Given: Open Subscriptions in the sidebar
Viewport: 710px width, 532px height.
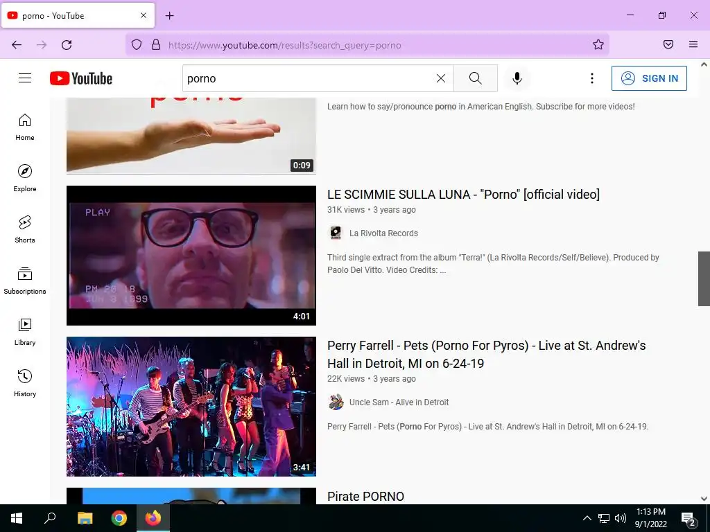Looking at the screenshot, I should tap(25, 281).
